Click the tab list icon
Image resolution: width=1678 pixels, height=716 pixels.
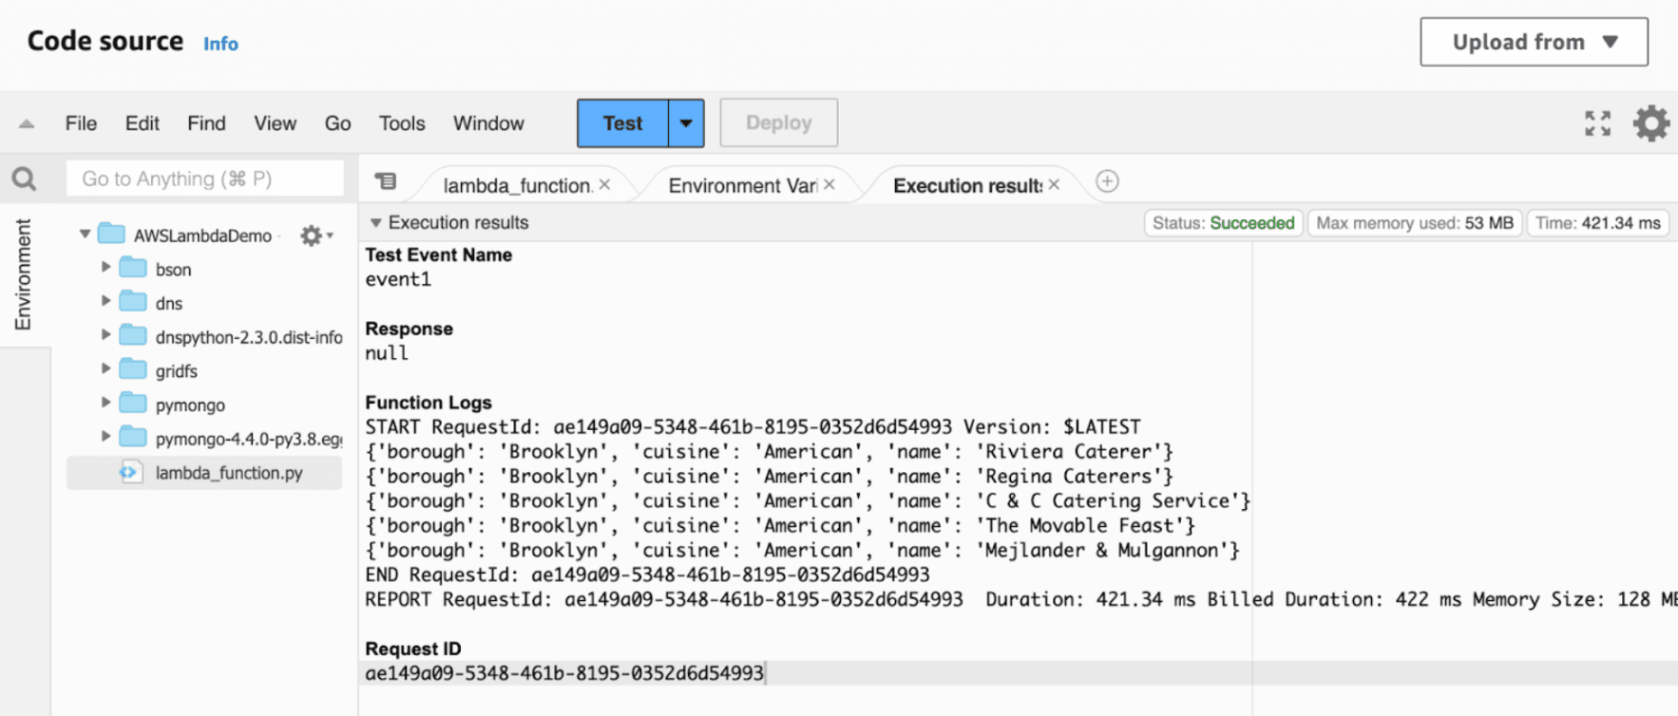(x=386, y=181)
